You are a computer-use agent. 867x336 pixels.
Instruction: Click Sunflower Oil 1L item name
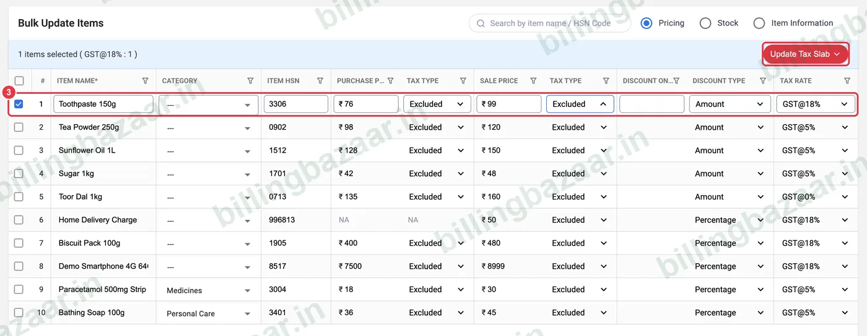[x=87, y=150]
